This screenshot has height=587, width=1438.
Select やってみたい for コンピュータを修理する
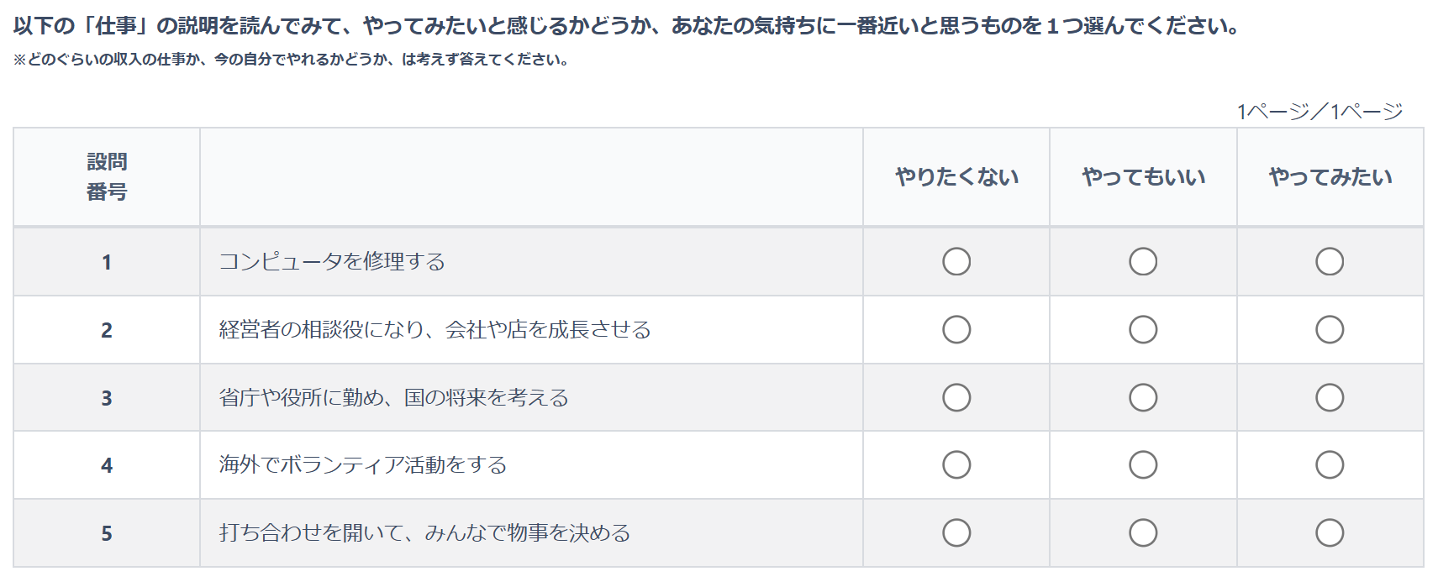tap(1330, 261)
